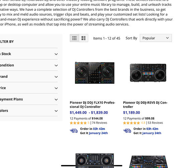Open the angled DJ controller thumbnail at bottom right
The width and height of the screenshot is (185, 168).
(x=148, y=162)
